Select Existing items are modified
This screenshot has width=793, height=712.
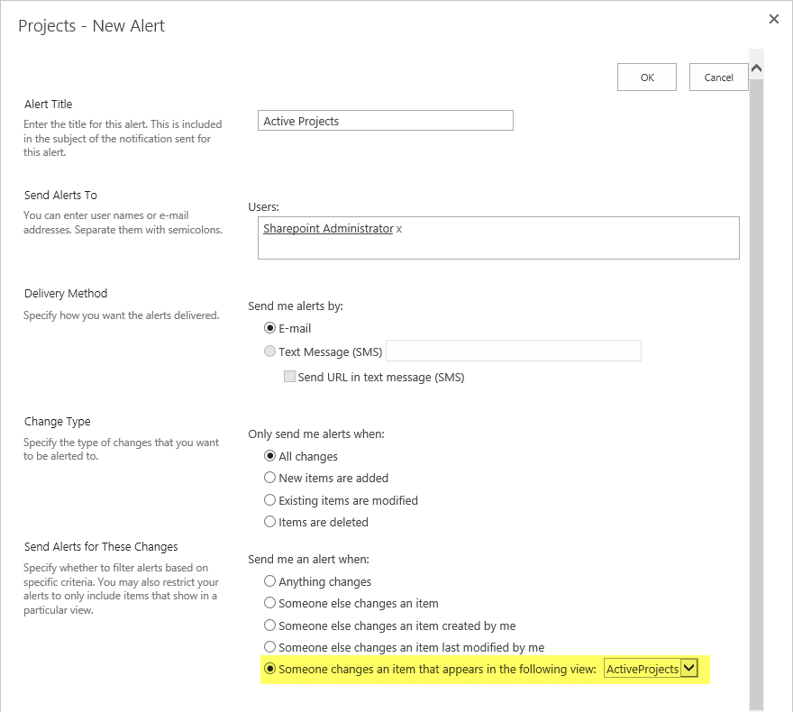point(269,500)
